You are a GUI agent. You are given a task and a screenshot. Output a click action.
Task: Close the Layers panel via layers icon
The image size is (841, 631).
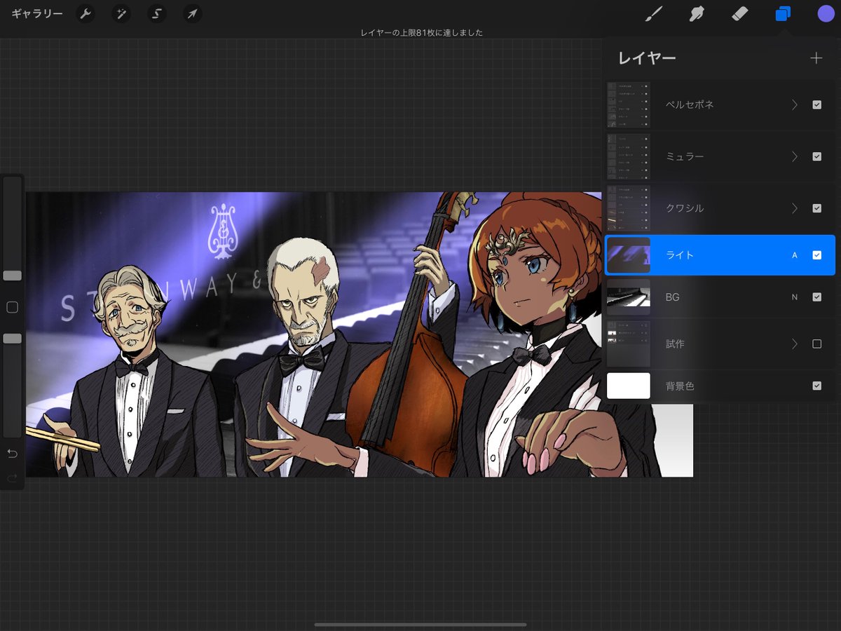pyautogui.click(x=783, y=14)
